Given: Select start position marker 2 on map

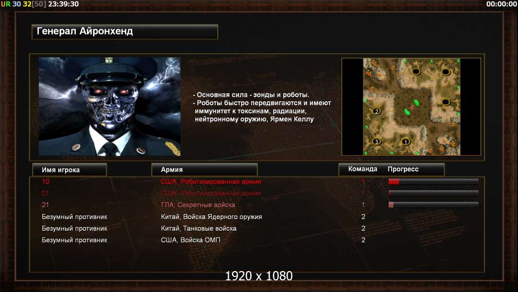Looking at the screenshot, I should 377,111.
